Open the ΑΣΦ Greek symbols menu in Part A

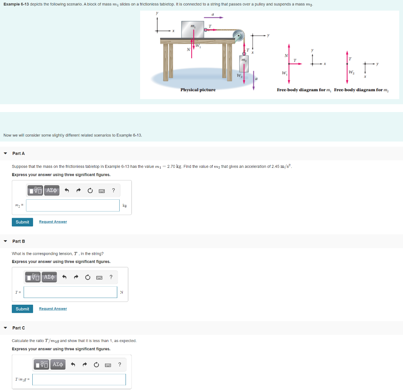51,191
